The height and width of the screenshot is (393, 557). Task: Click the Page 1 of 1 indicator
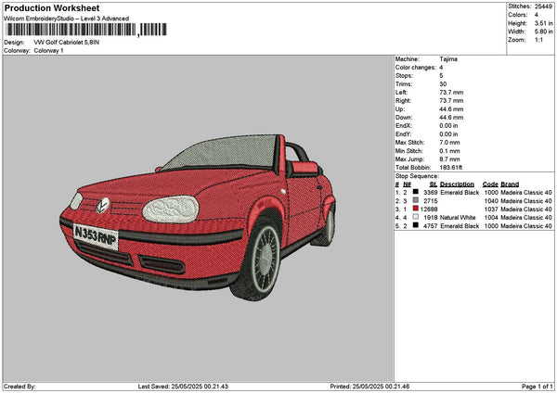(x=538, y=387)
